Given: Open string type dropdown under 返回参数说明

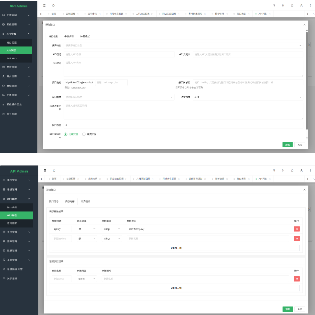Looking at the screenshot, I should pos(87,278).
